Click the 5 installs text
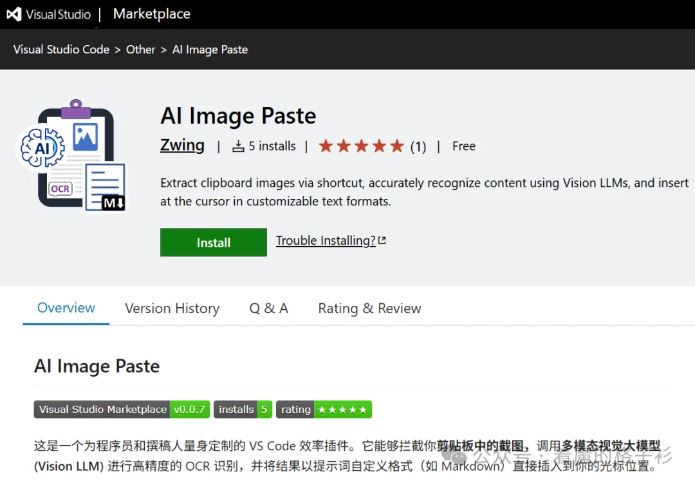 272,146
